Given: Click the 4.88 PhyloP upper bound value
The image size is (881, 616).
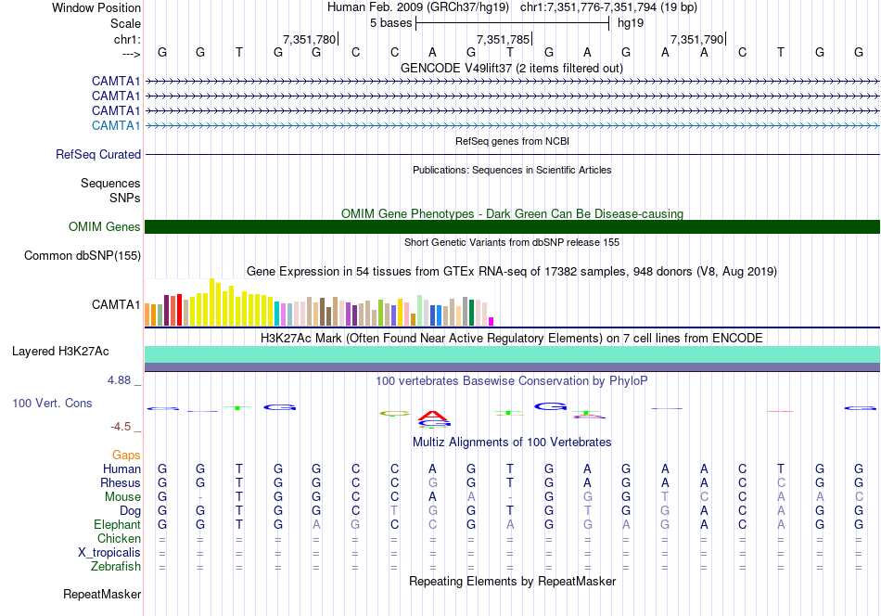Looking at the screenshot, I should coord(119,380).
